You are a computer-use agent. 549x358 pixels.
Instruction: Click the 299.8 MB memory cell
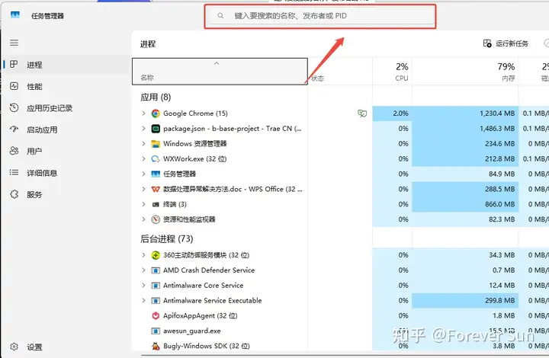[465, 301]
